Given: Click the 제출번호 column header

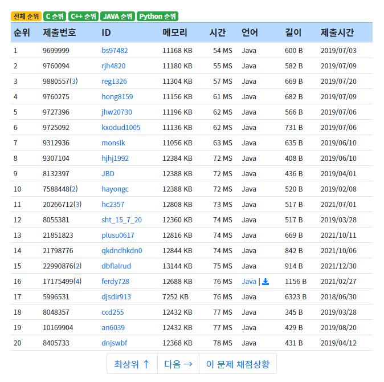Looking at the screenshot, I should 59,32.
